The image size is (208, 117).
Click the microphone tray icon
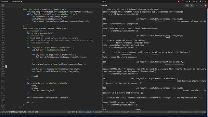click(x=200, y=1)
